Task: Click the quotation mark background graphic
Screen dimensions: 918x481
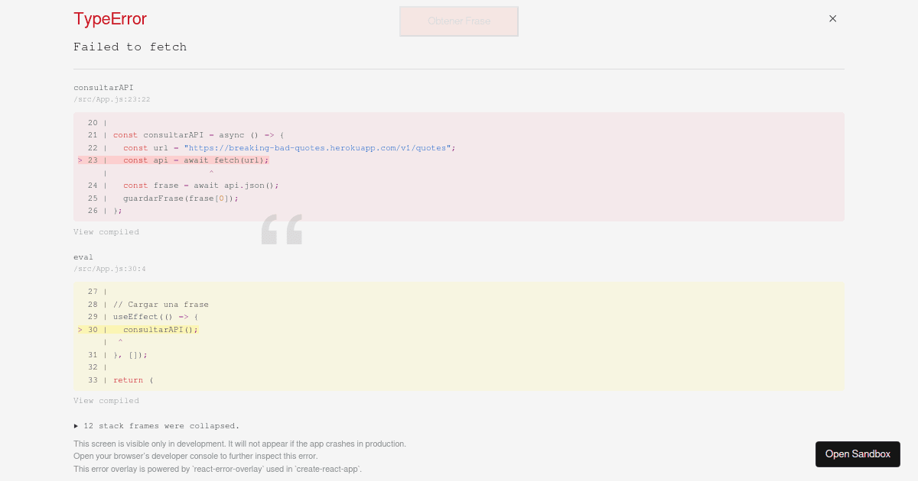Action: [282, 229]
